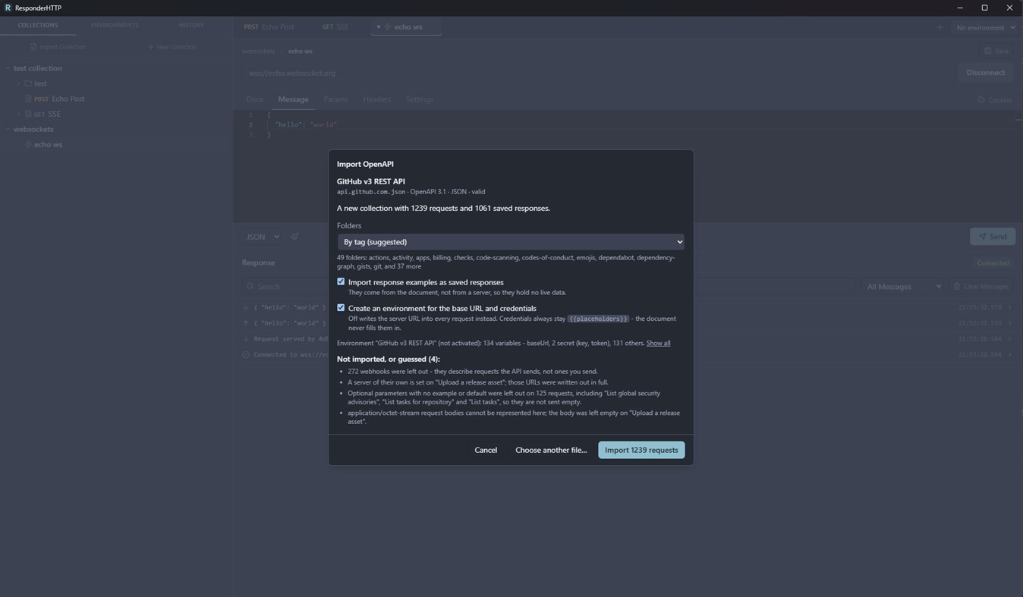The image size is (1023, 597).
Task: Click Choose another file... button
Action: [x=551, y=450]
